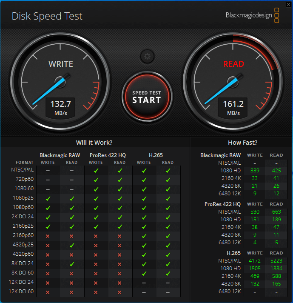
Task: Click the 2K DCI 24 format row label
Action: pos(23,217)
